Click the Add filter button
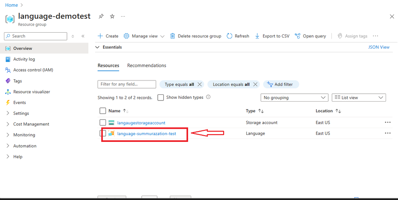The image size is (398, 200). pyautogui.click(x=281, y=84)
